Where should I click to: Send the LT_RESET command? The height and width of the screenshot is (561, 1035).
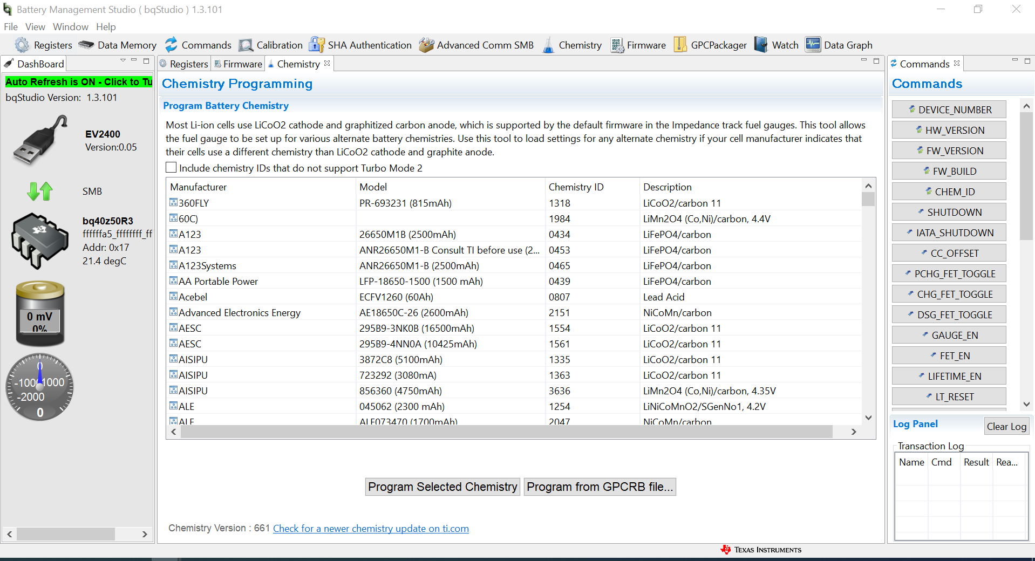coord(949,396)
